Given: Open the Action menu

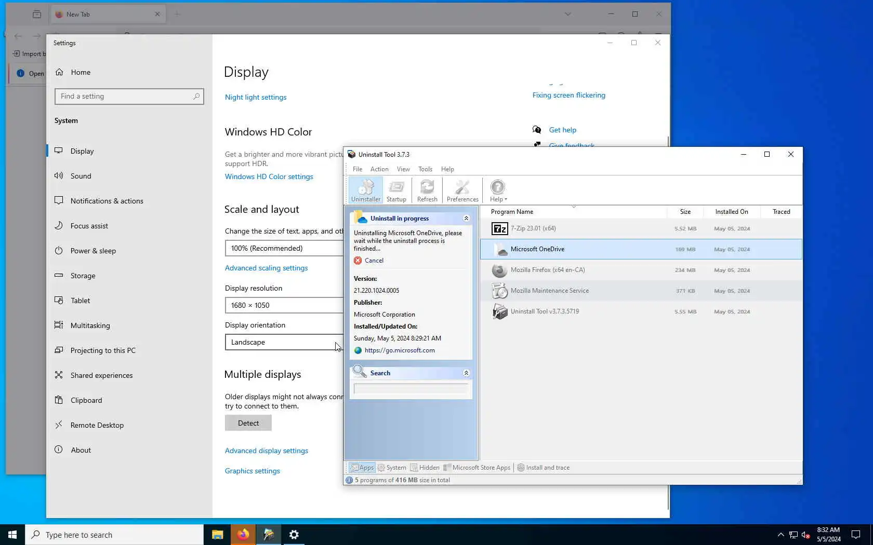Looking at the screenshot, I should point(379,169).
